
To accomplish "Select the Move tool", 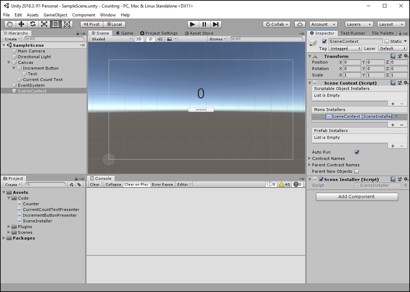I will click(x=21, y=24).
